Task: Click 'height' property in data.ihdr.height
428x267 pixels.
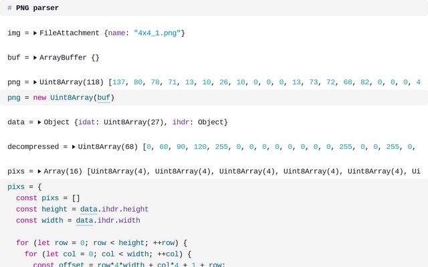Action: tap(136, 209)
